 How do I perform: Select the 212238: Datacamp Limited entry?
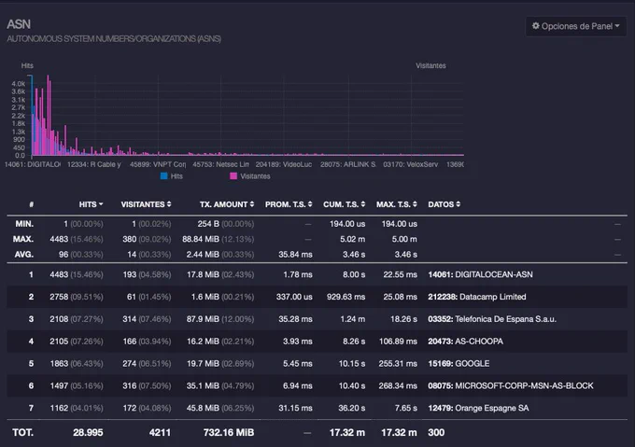tap(477, 297)
